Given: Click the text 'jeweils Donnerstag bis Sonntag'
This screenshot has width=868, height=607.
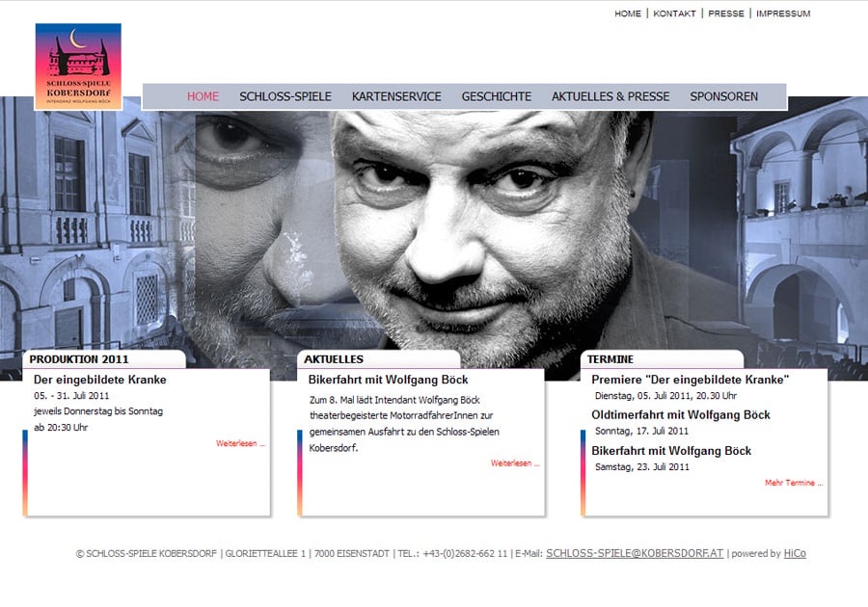Looking at the screenshot, I should coord(98,411).
